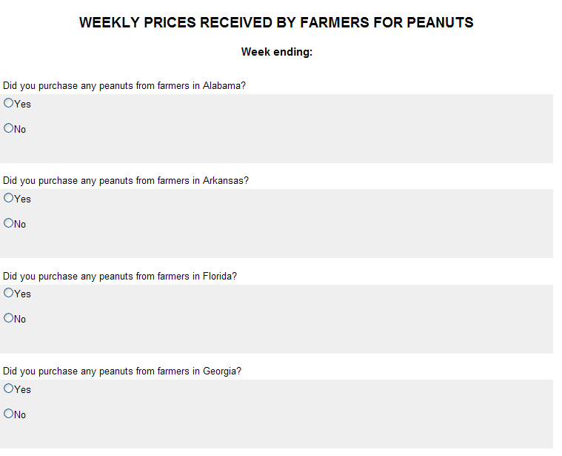Click the Arkansas peanut purchase question text
Screen dimensions: 562x456
tap(126, 181)
